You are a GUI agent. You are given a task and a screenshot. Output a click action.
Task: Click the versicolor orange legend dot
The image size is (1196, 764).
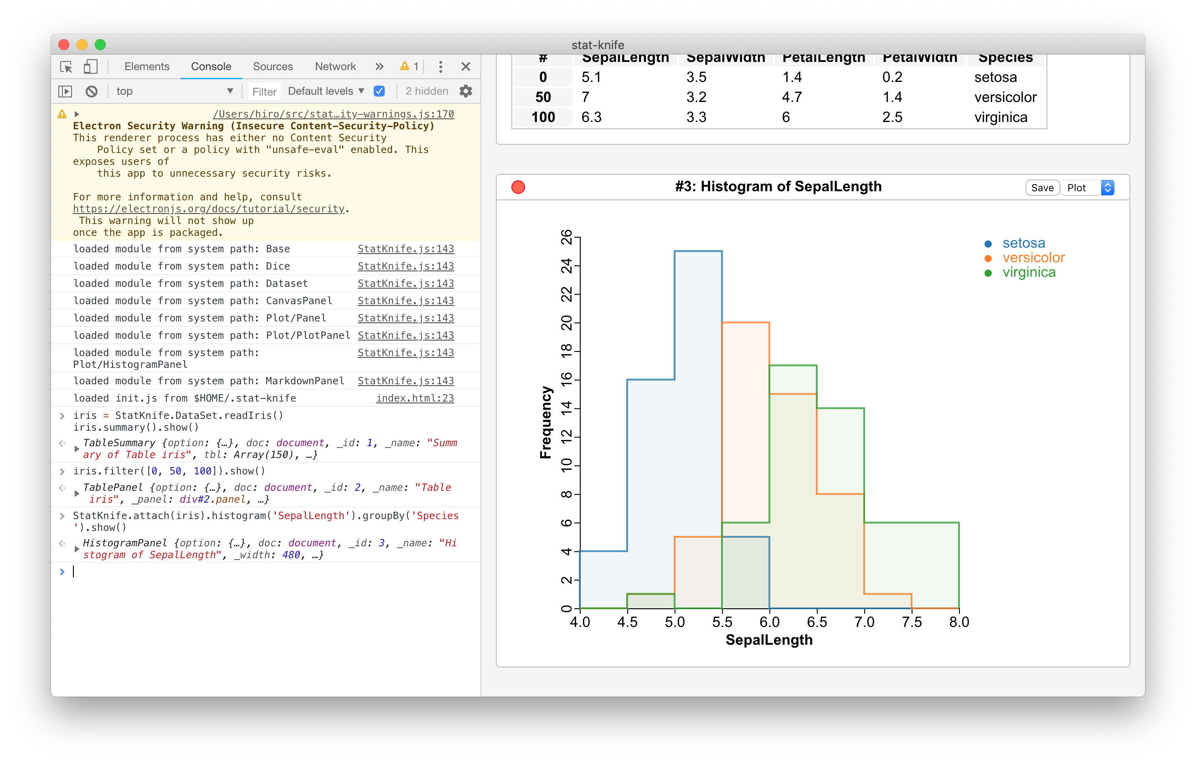pos(988,258)
